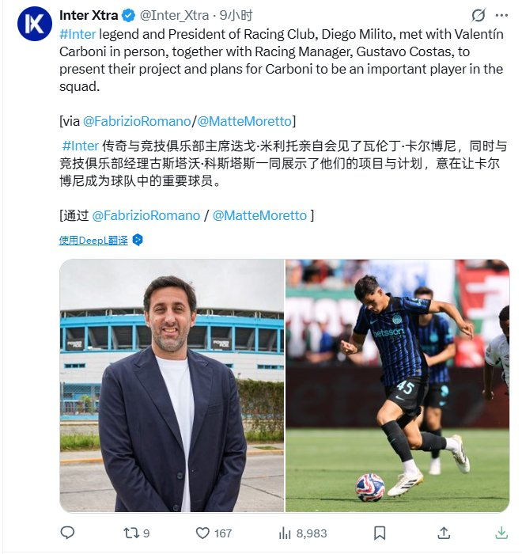
Task: Click the DeepL logo icon
Action: tap(138, 240)
